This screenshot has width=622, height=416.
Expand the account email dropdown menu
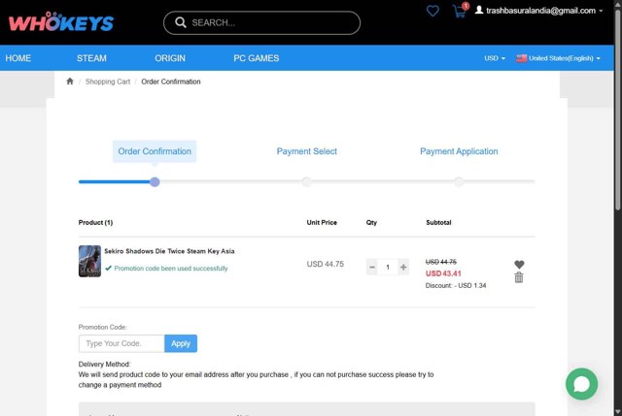[x=539, y=11]
